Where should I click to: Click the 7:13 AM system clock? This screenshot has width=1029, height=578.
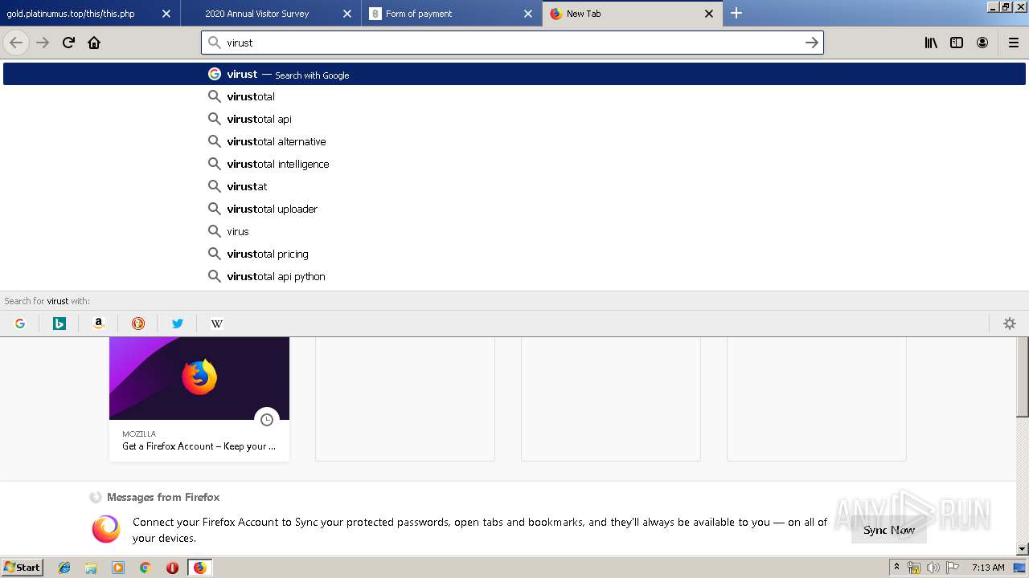tap(988, 568)
